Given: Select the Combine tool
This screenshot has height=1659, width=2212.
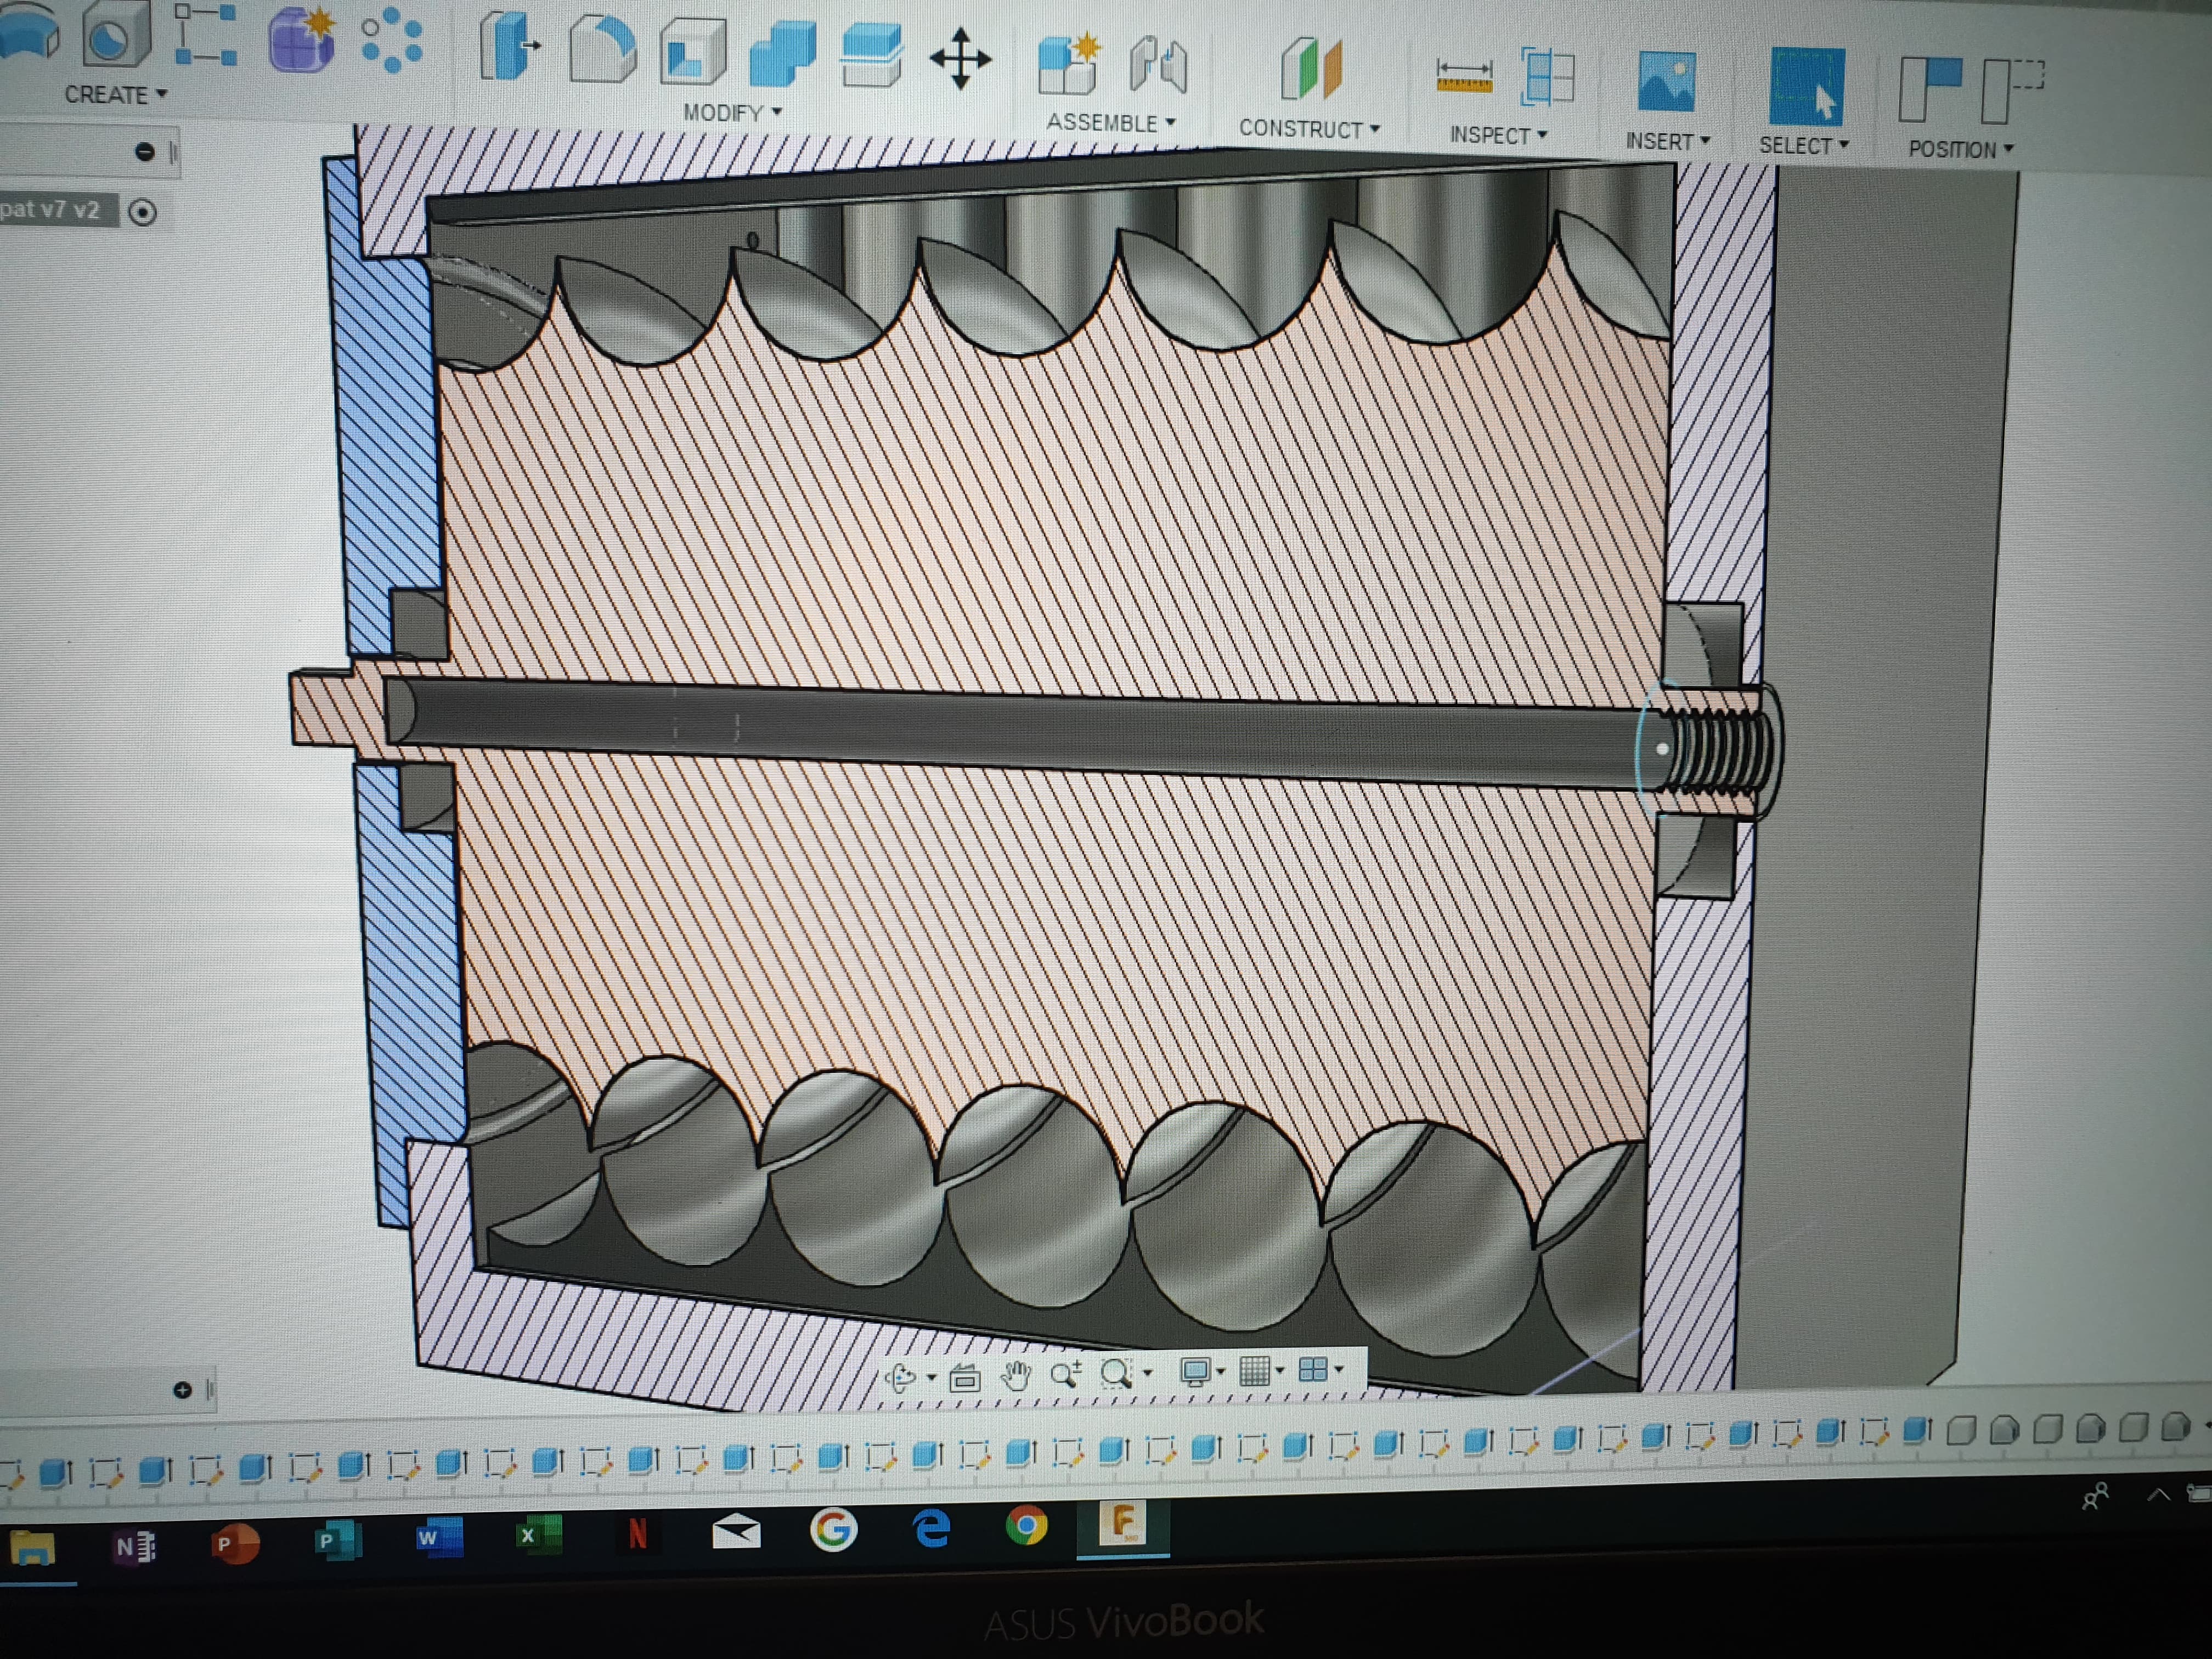Looking at the screenshot, I should (782, 53).
